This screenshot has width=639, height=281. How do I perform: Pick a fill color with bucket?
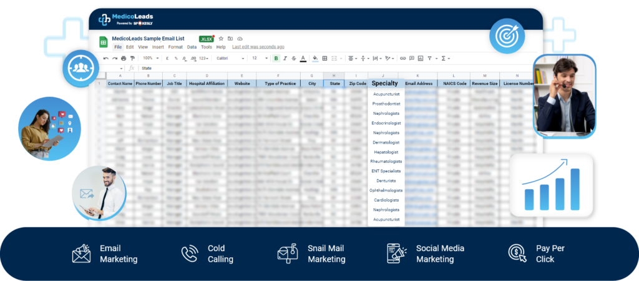[315, 58]
